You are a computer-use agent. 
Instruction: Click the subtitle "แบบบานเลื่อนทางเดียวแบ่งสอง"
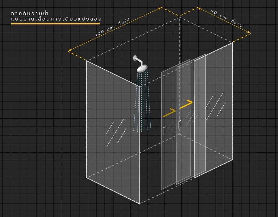56,19
